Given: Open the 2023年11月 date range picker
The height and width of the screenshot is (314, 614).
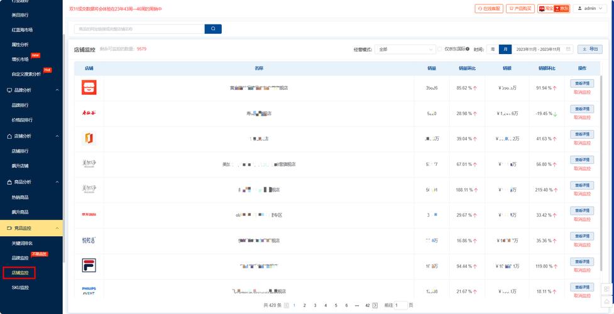Looking at the screenshot, I should coord(542,50).
